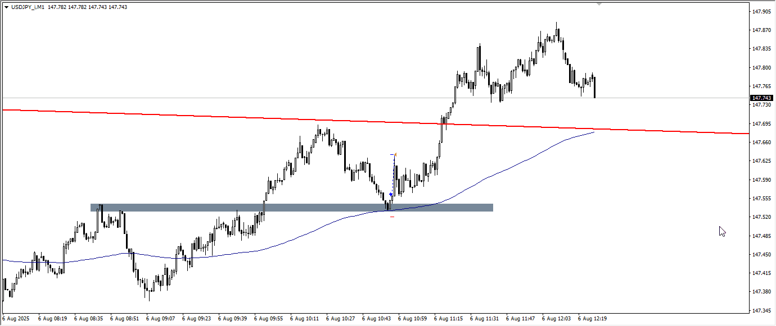776x326 pixels.
Task: Click the 147.695 price scale label
Action: 761,123
